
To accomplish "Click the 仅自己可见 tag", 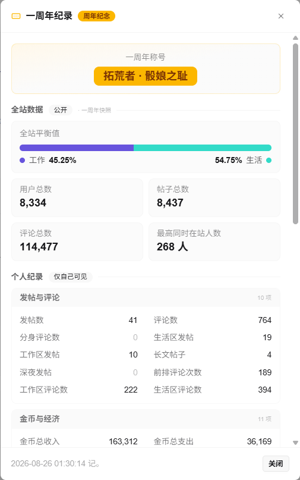I will pos(70,277).
